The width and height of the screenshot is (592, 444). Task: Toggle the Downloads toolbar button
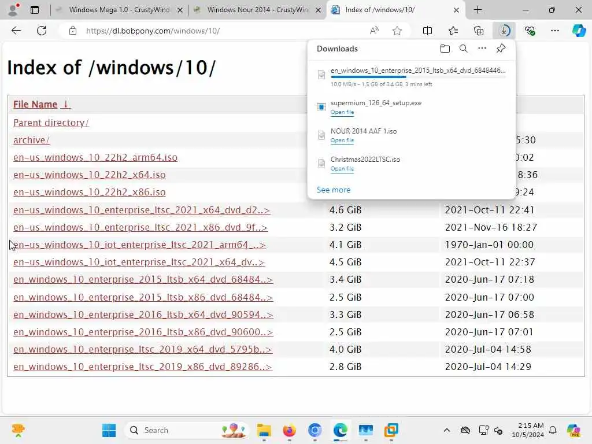504,31
